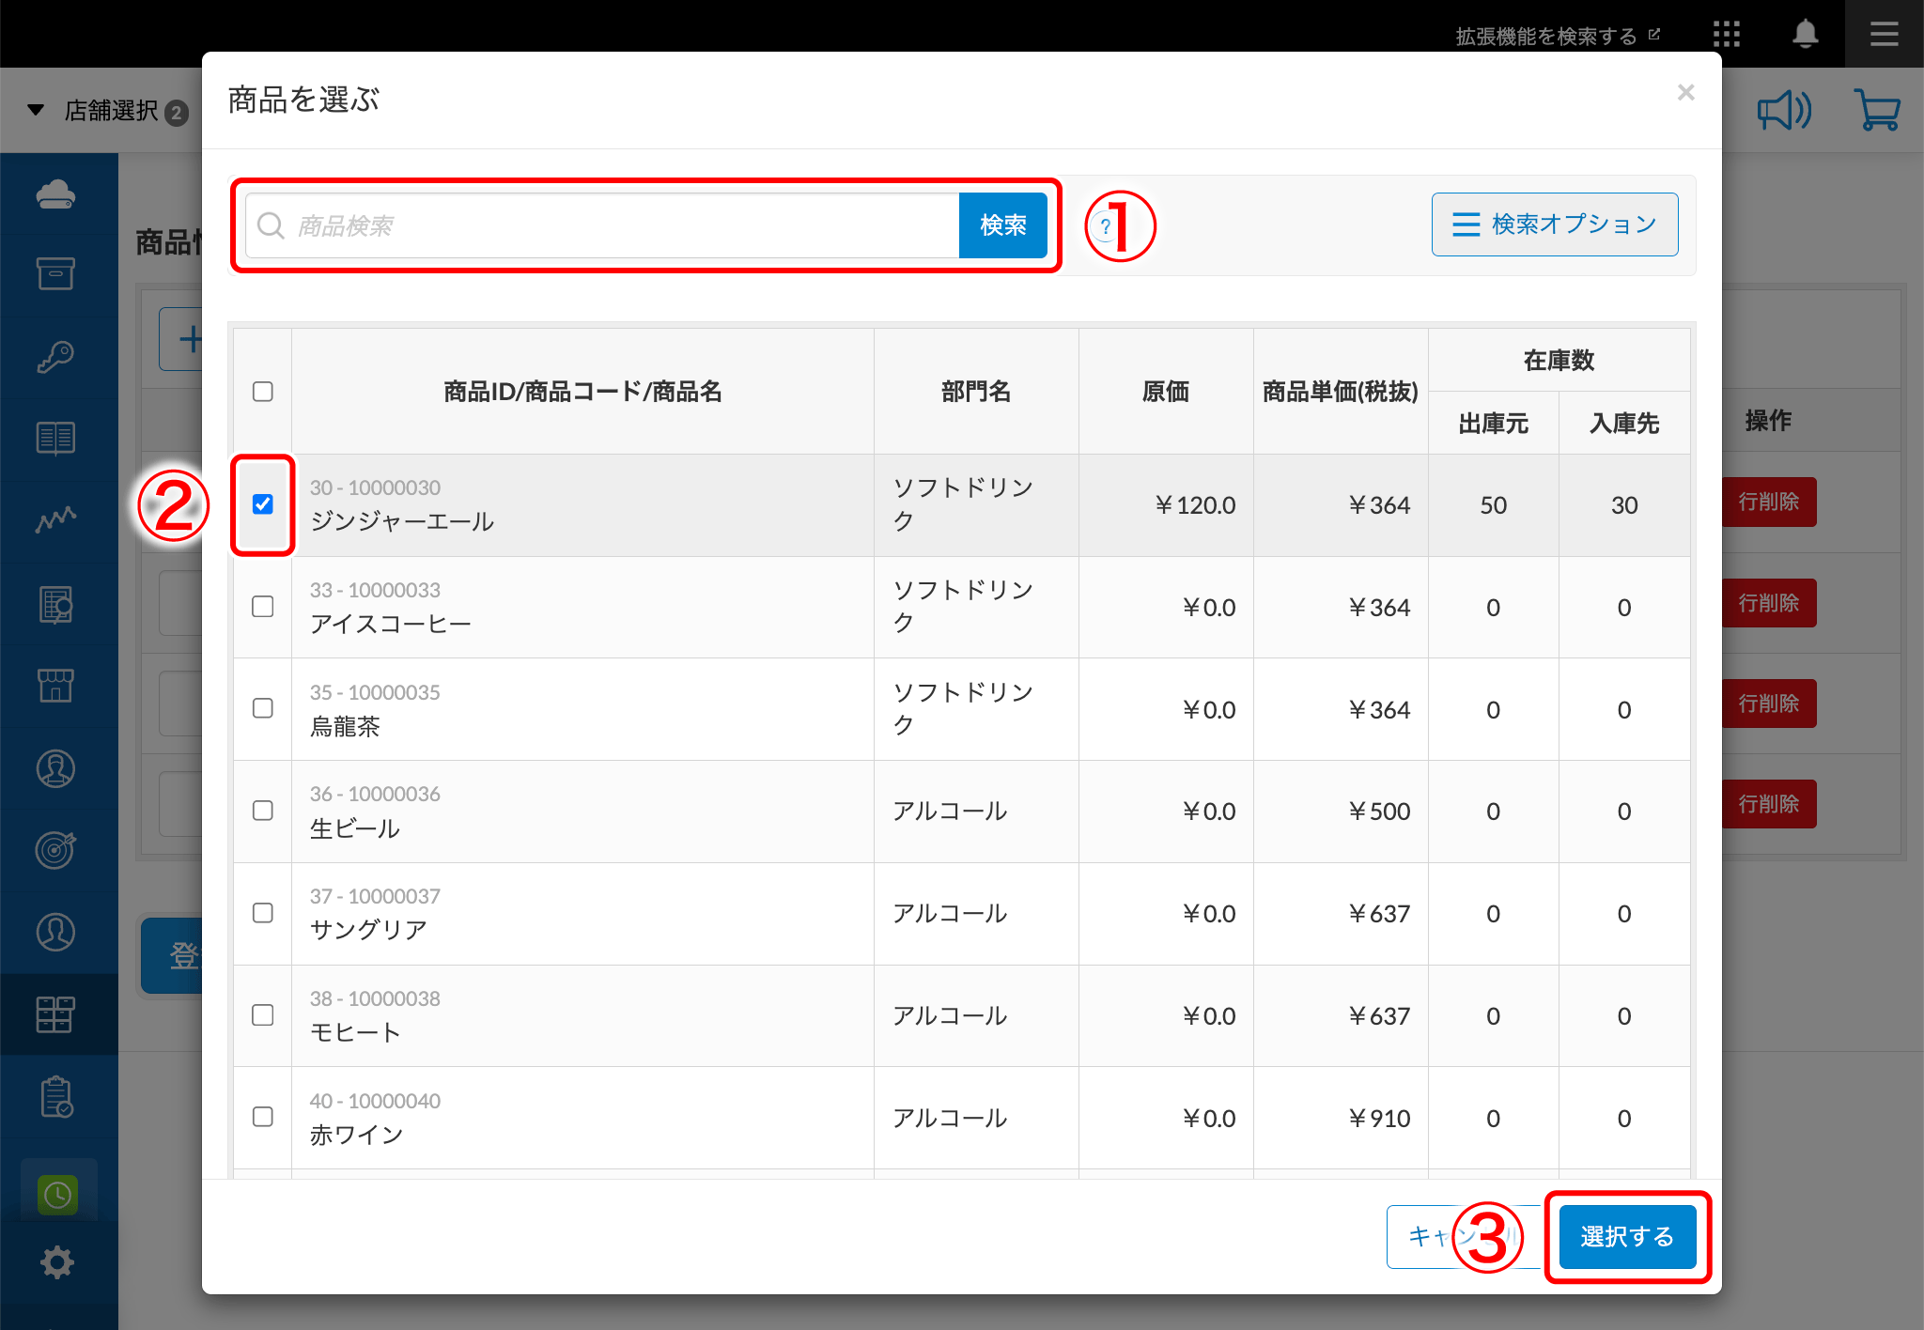Viewport: 1924px width, 1330px height.
Task: Check the 生ビール checkbox
Action: pos(263,811)
